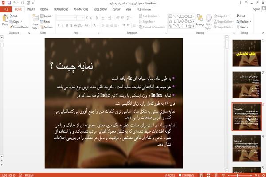Click the Undo arrow icon
The height and width of the screenshot is (177, 266).
[x=15, y=3]
